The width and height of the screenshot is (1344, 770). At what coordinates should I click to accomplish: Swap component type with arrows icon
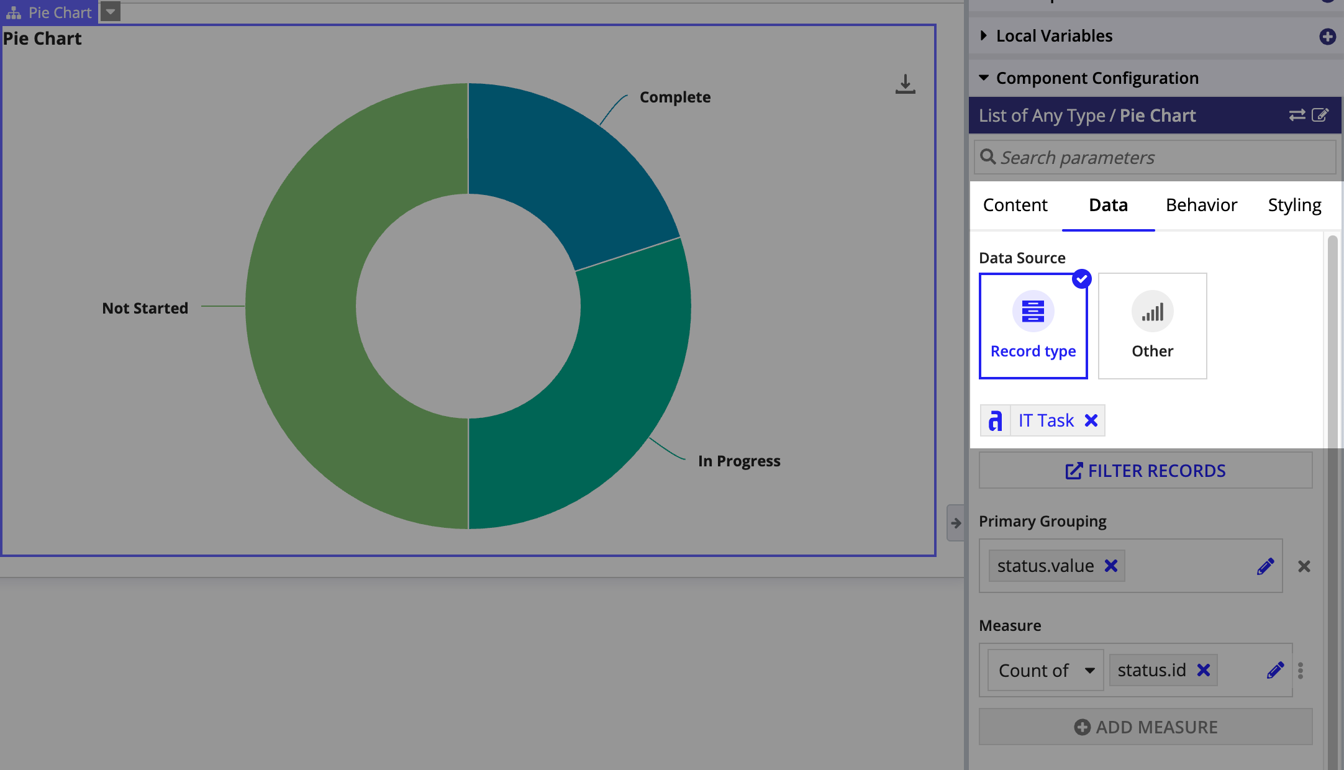(x=1297, y=115)
